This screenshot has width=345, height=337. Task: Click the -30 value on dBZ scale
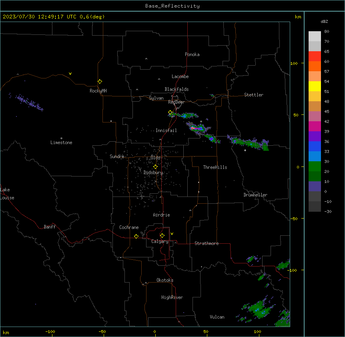click(328, 212)
